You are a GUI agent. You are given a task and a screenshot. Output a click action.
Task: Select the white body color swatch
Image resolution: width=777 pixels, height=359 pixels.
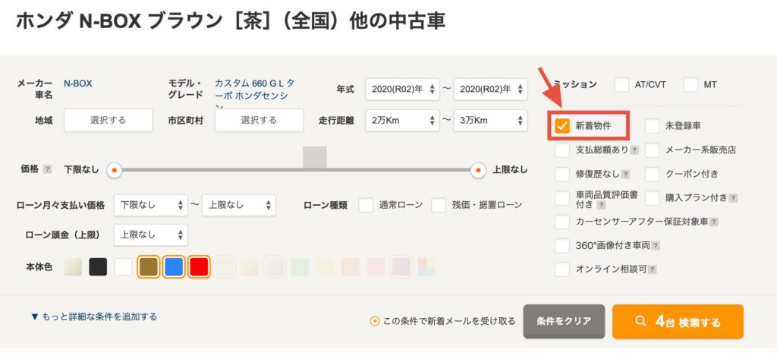[124, 266]
